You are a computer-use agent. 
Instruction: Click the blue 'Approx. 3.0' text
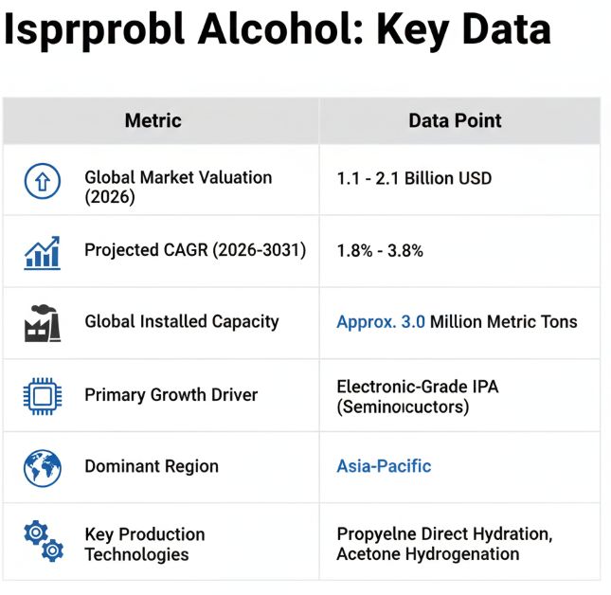coord(381,322)
